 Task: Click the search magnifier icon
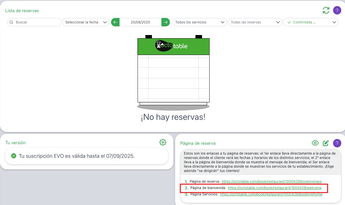click(x=11, y=22)
